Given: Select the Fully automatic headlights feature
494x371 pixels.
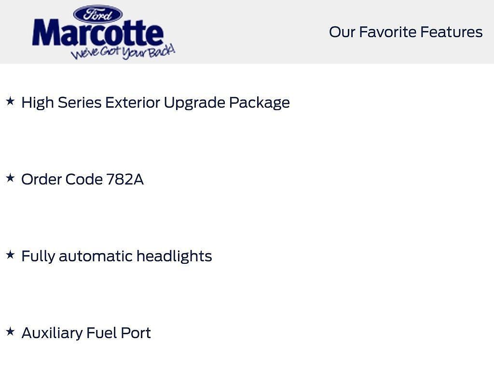Looking at the screenshot, I should point(117,256).
